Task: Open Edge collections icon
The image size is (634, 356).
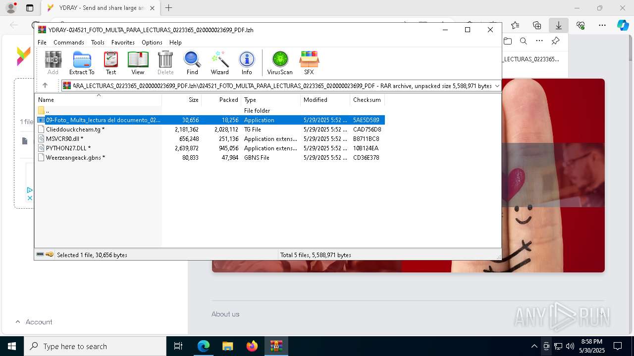Action: pos(537,25)
